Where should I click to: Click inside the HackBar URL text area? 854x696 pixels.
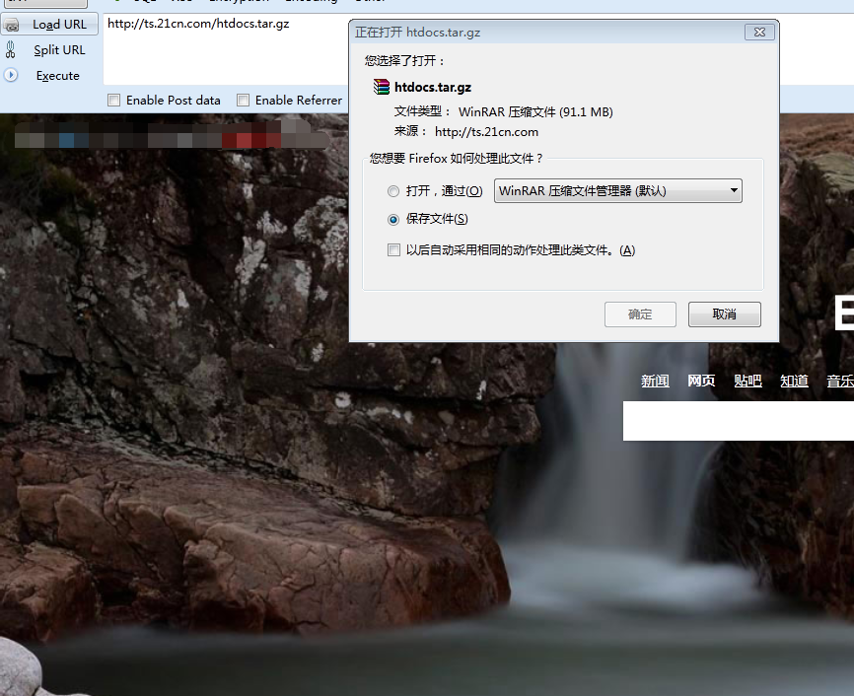[x=226, y=49]
